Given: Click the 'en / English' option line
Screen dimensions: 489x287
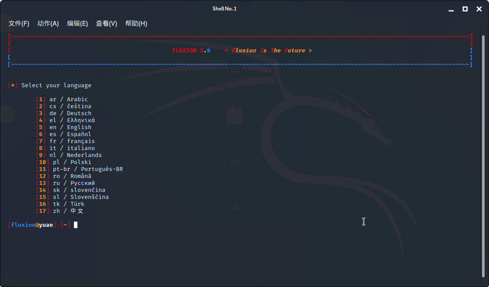Looking at the screenshot, I should pyautogui.click(x=63, y=127).
